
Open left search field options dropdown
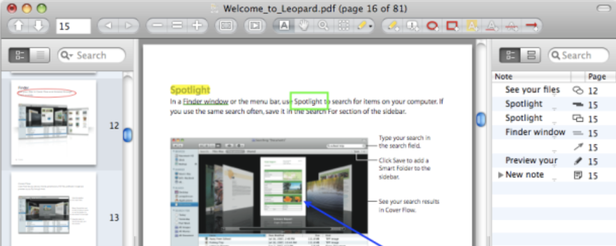click(x=67, y=56)
